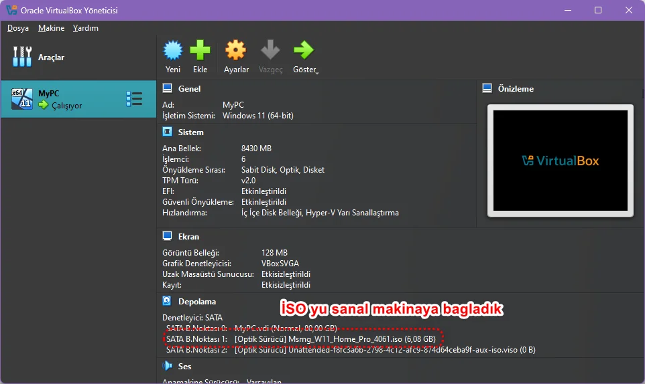Open Ayarlar settings gear icon
645x384 pixels.
coord(236,50)
